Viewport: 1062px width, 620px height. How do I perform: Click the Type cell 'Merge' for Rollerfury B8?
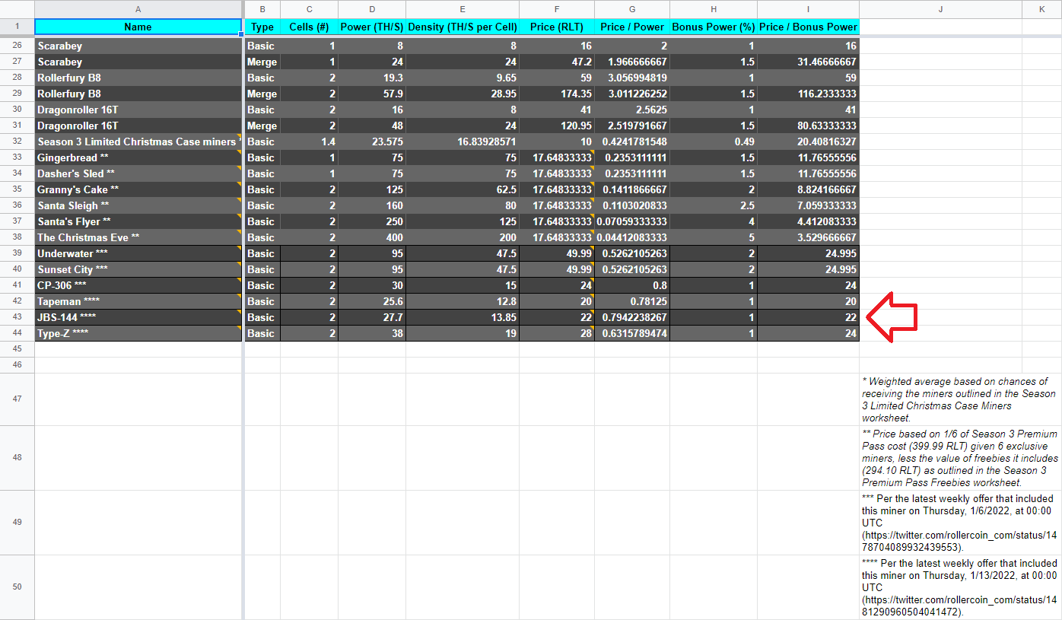(x=262, y=94)
